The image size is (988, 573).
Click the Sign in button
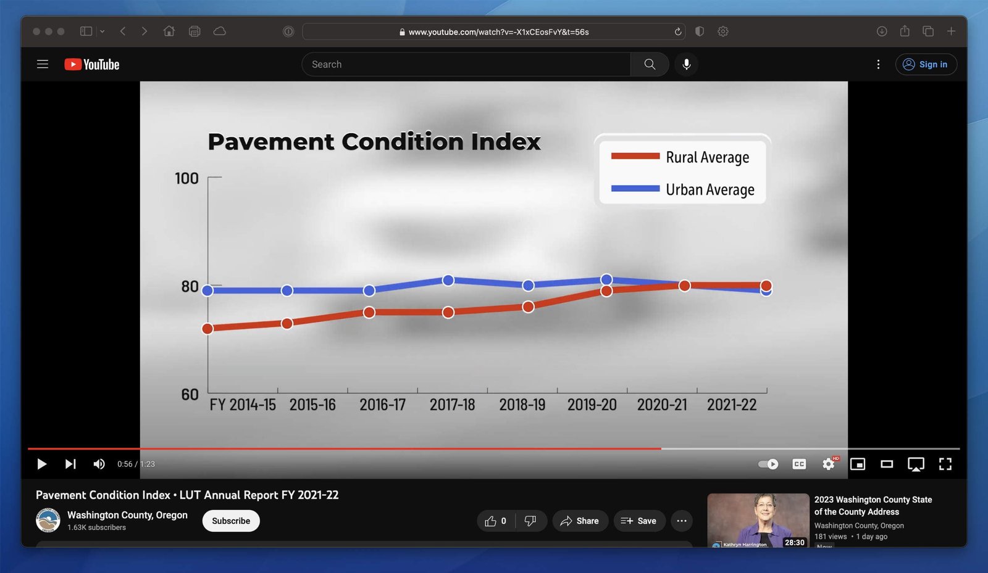(x=926, y=64)
